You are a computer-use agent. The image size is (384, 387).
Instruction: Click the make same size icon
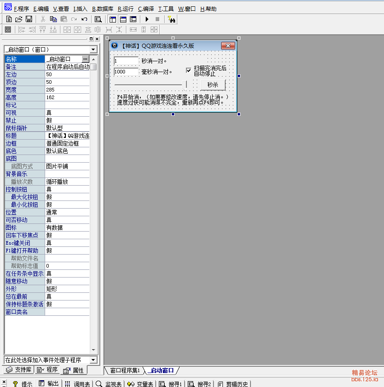(x=154, y=30)
